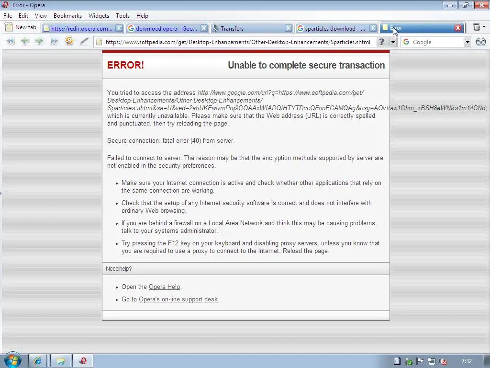
Task: Click the wand password icon in toolbar
Action: (x=84, y=41)
